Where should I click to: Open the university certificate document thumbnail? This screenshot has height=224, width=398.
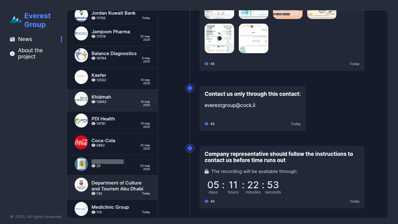coord(219,39)
